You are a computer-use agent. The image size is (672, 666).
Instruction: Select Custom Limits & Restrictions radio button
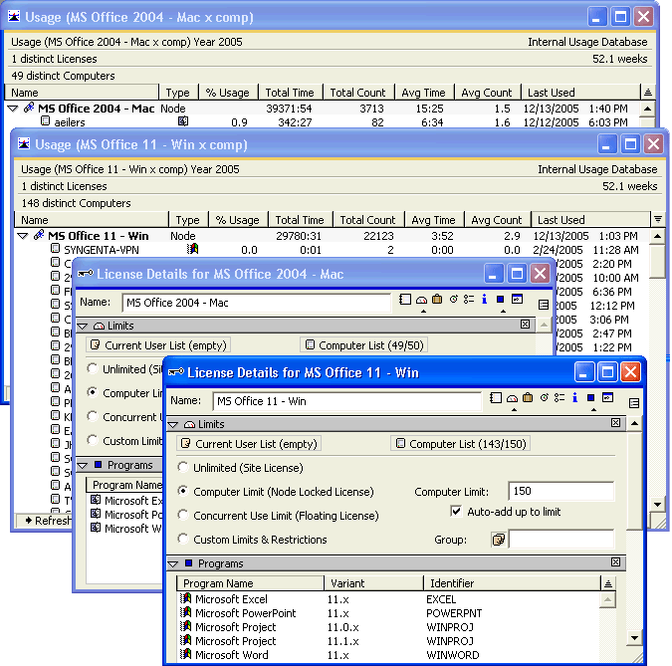point(183,539)
